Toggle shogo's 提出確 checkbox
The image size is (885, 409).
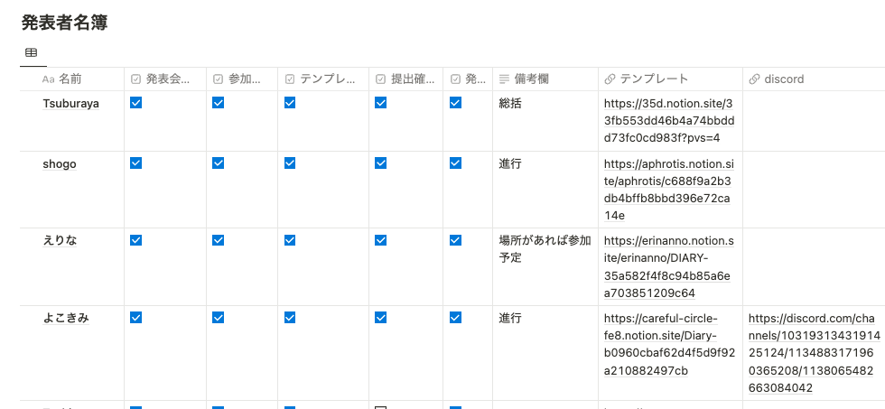tap(381, 163)
